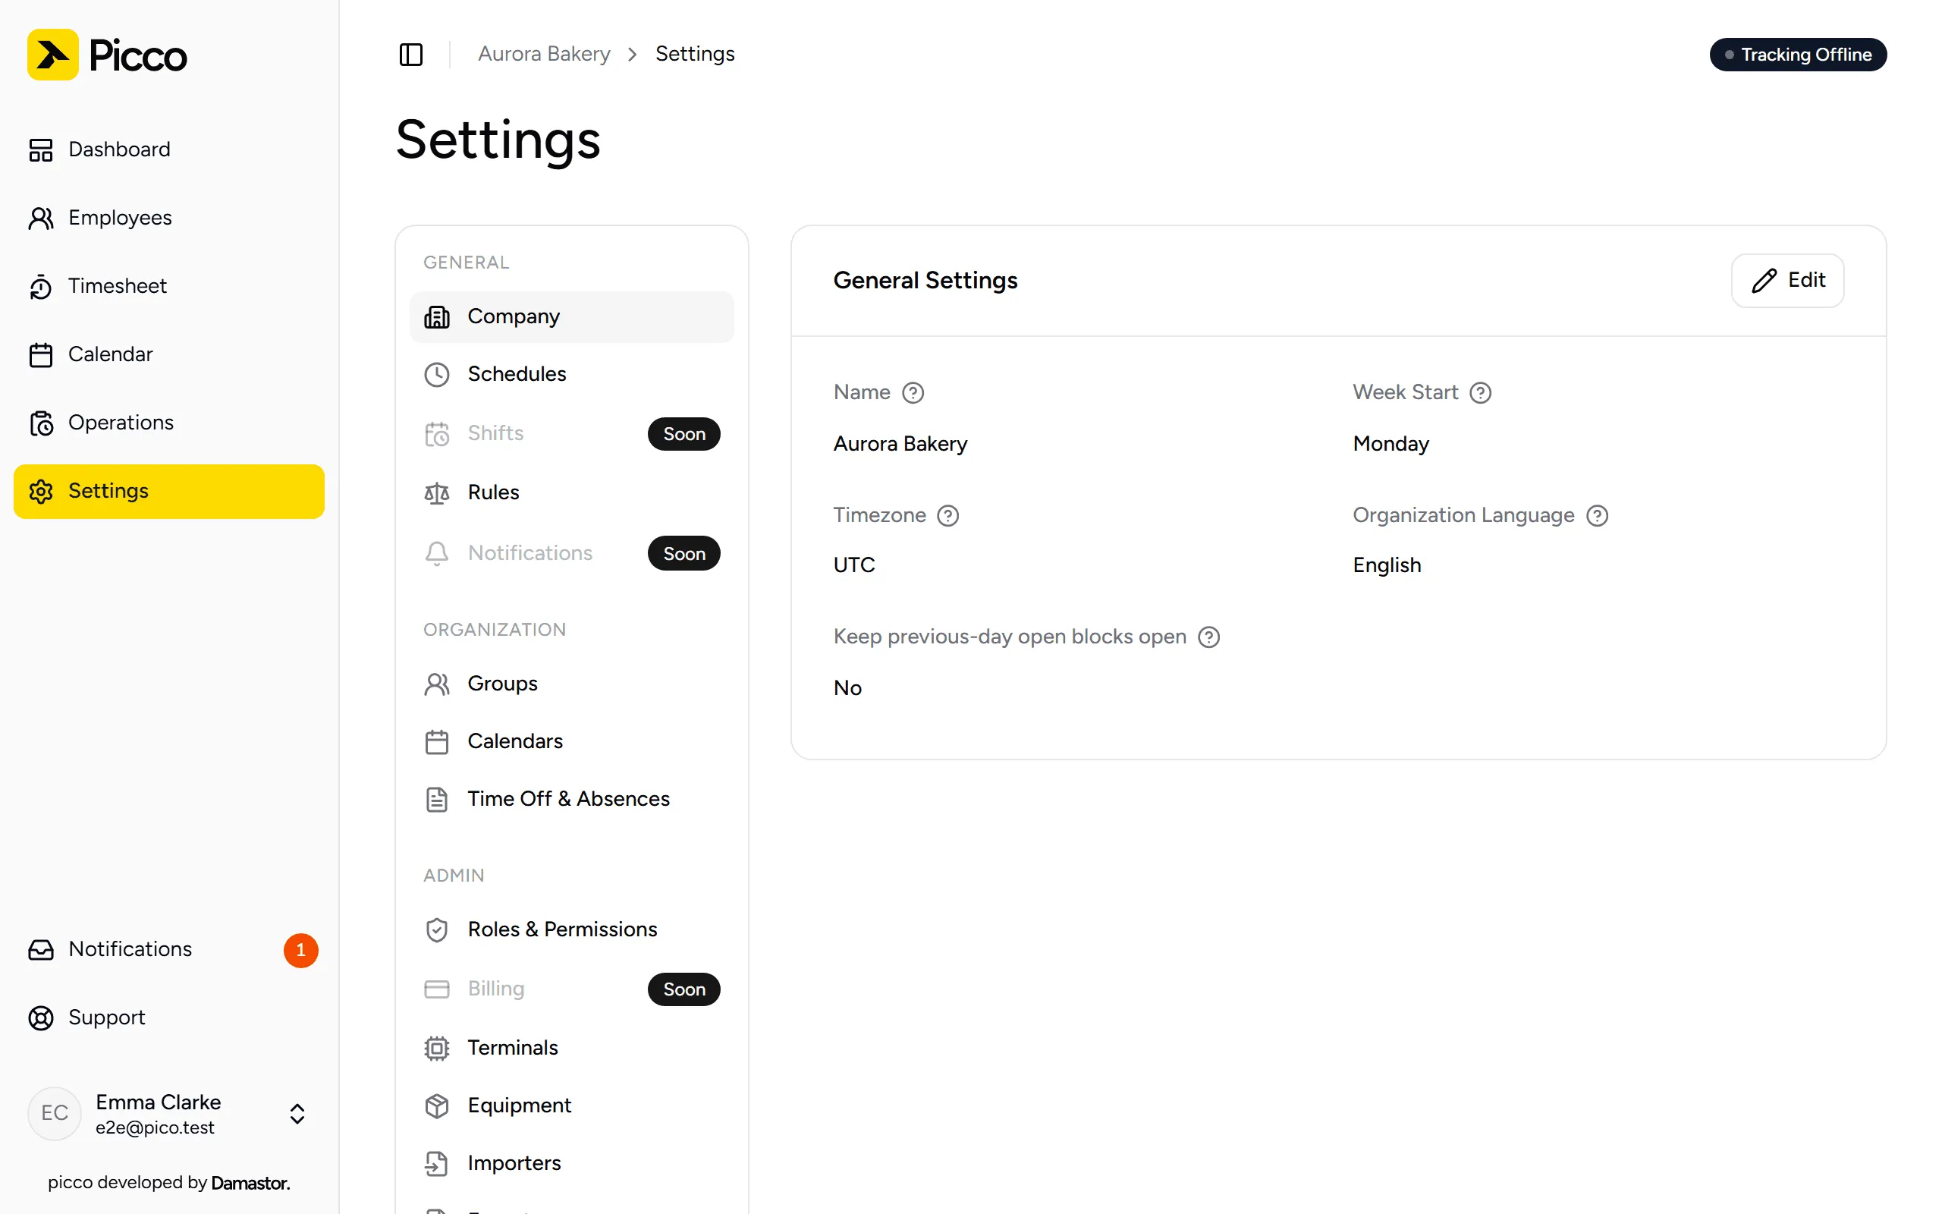1942x1214 pixels.
Task: Open the Damastor developer link
Action: click(250, 1183)
